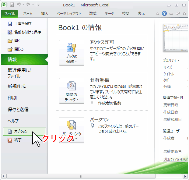
Task: Minimize the Excel window
Action: [169, 5]
